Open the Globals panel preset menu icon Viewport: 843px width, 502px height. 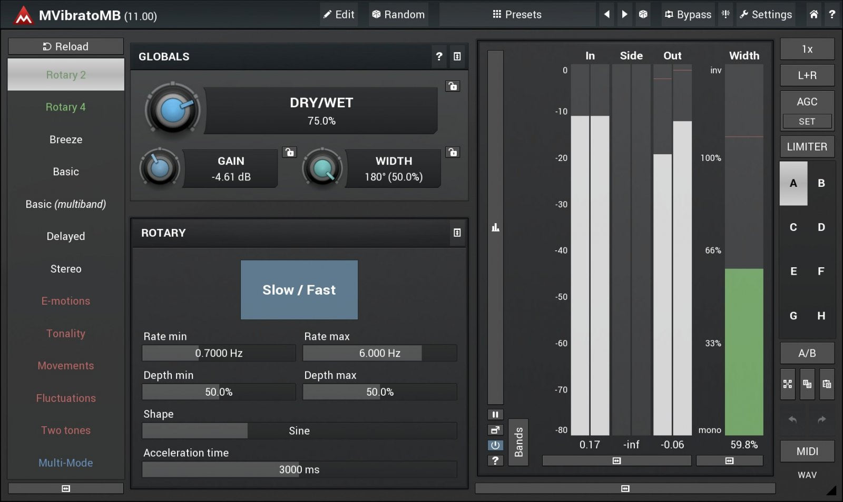(457, 56)
